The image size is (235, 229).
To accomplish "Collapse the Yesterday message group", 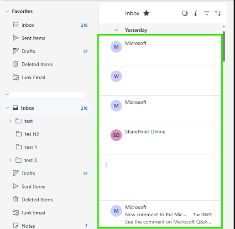I will (116, 30).
